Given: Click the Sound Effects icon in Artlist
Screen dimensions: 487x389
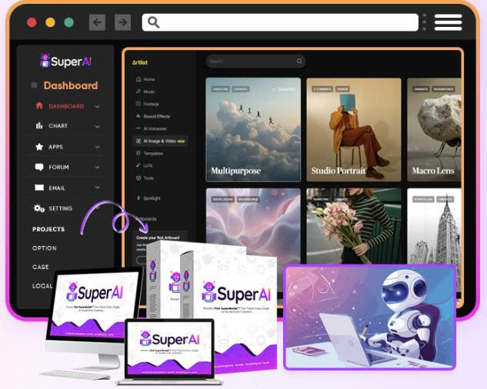Looking at the screenshot, I should coord(138,116).
